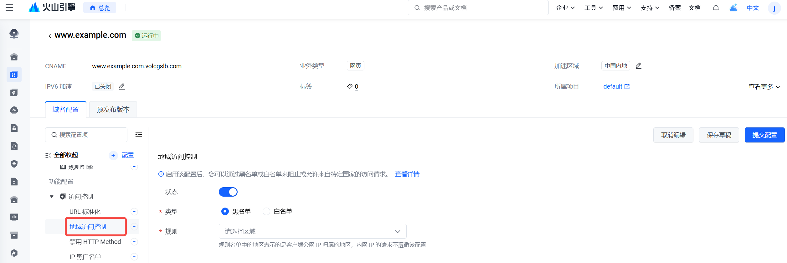787x263 pixels.
Task: Expand 查看更多 domain details
Action: (764, 87)
